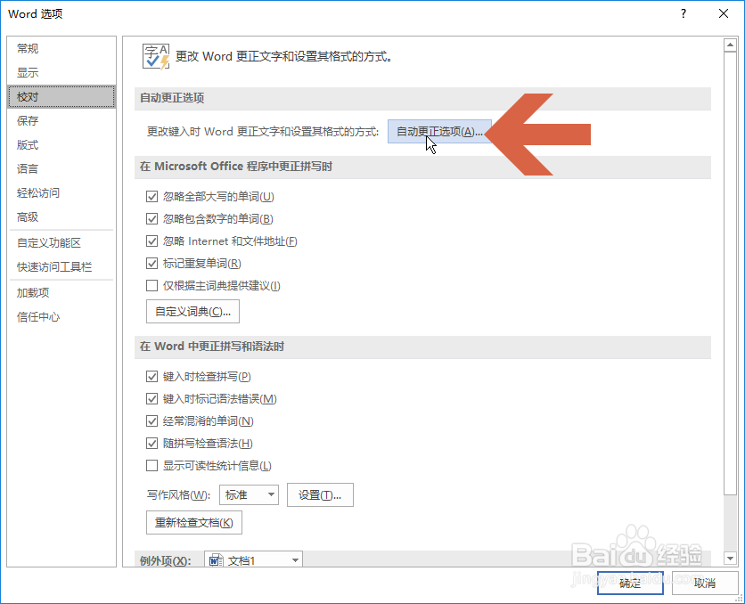Open 轻松访问 settings category
Image resolution: width=745 pixels, height=604 pixels.
61,193
